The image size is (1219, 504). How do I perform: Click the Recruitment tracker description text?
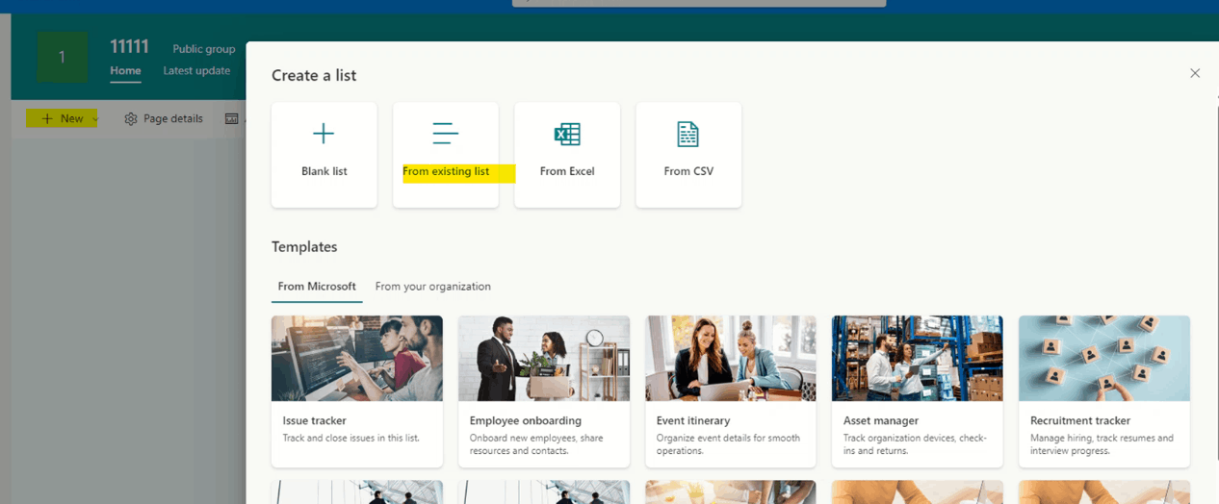pos(1102,444)
